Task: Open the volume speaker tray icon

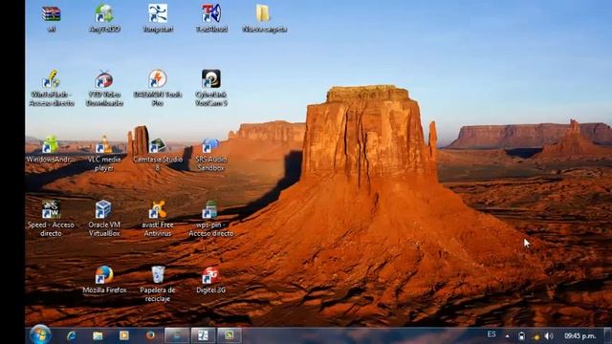Action: (549, 335)
